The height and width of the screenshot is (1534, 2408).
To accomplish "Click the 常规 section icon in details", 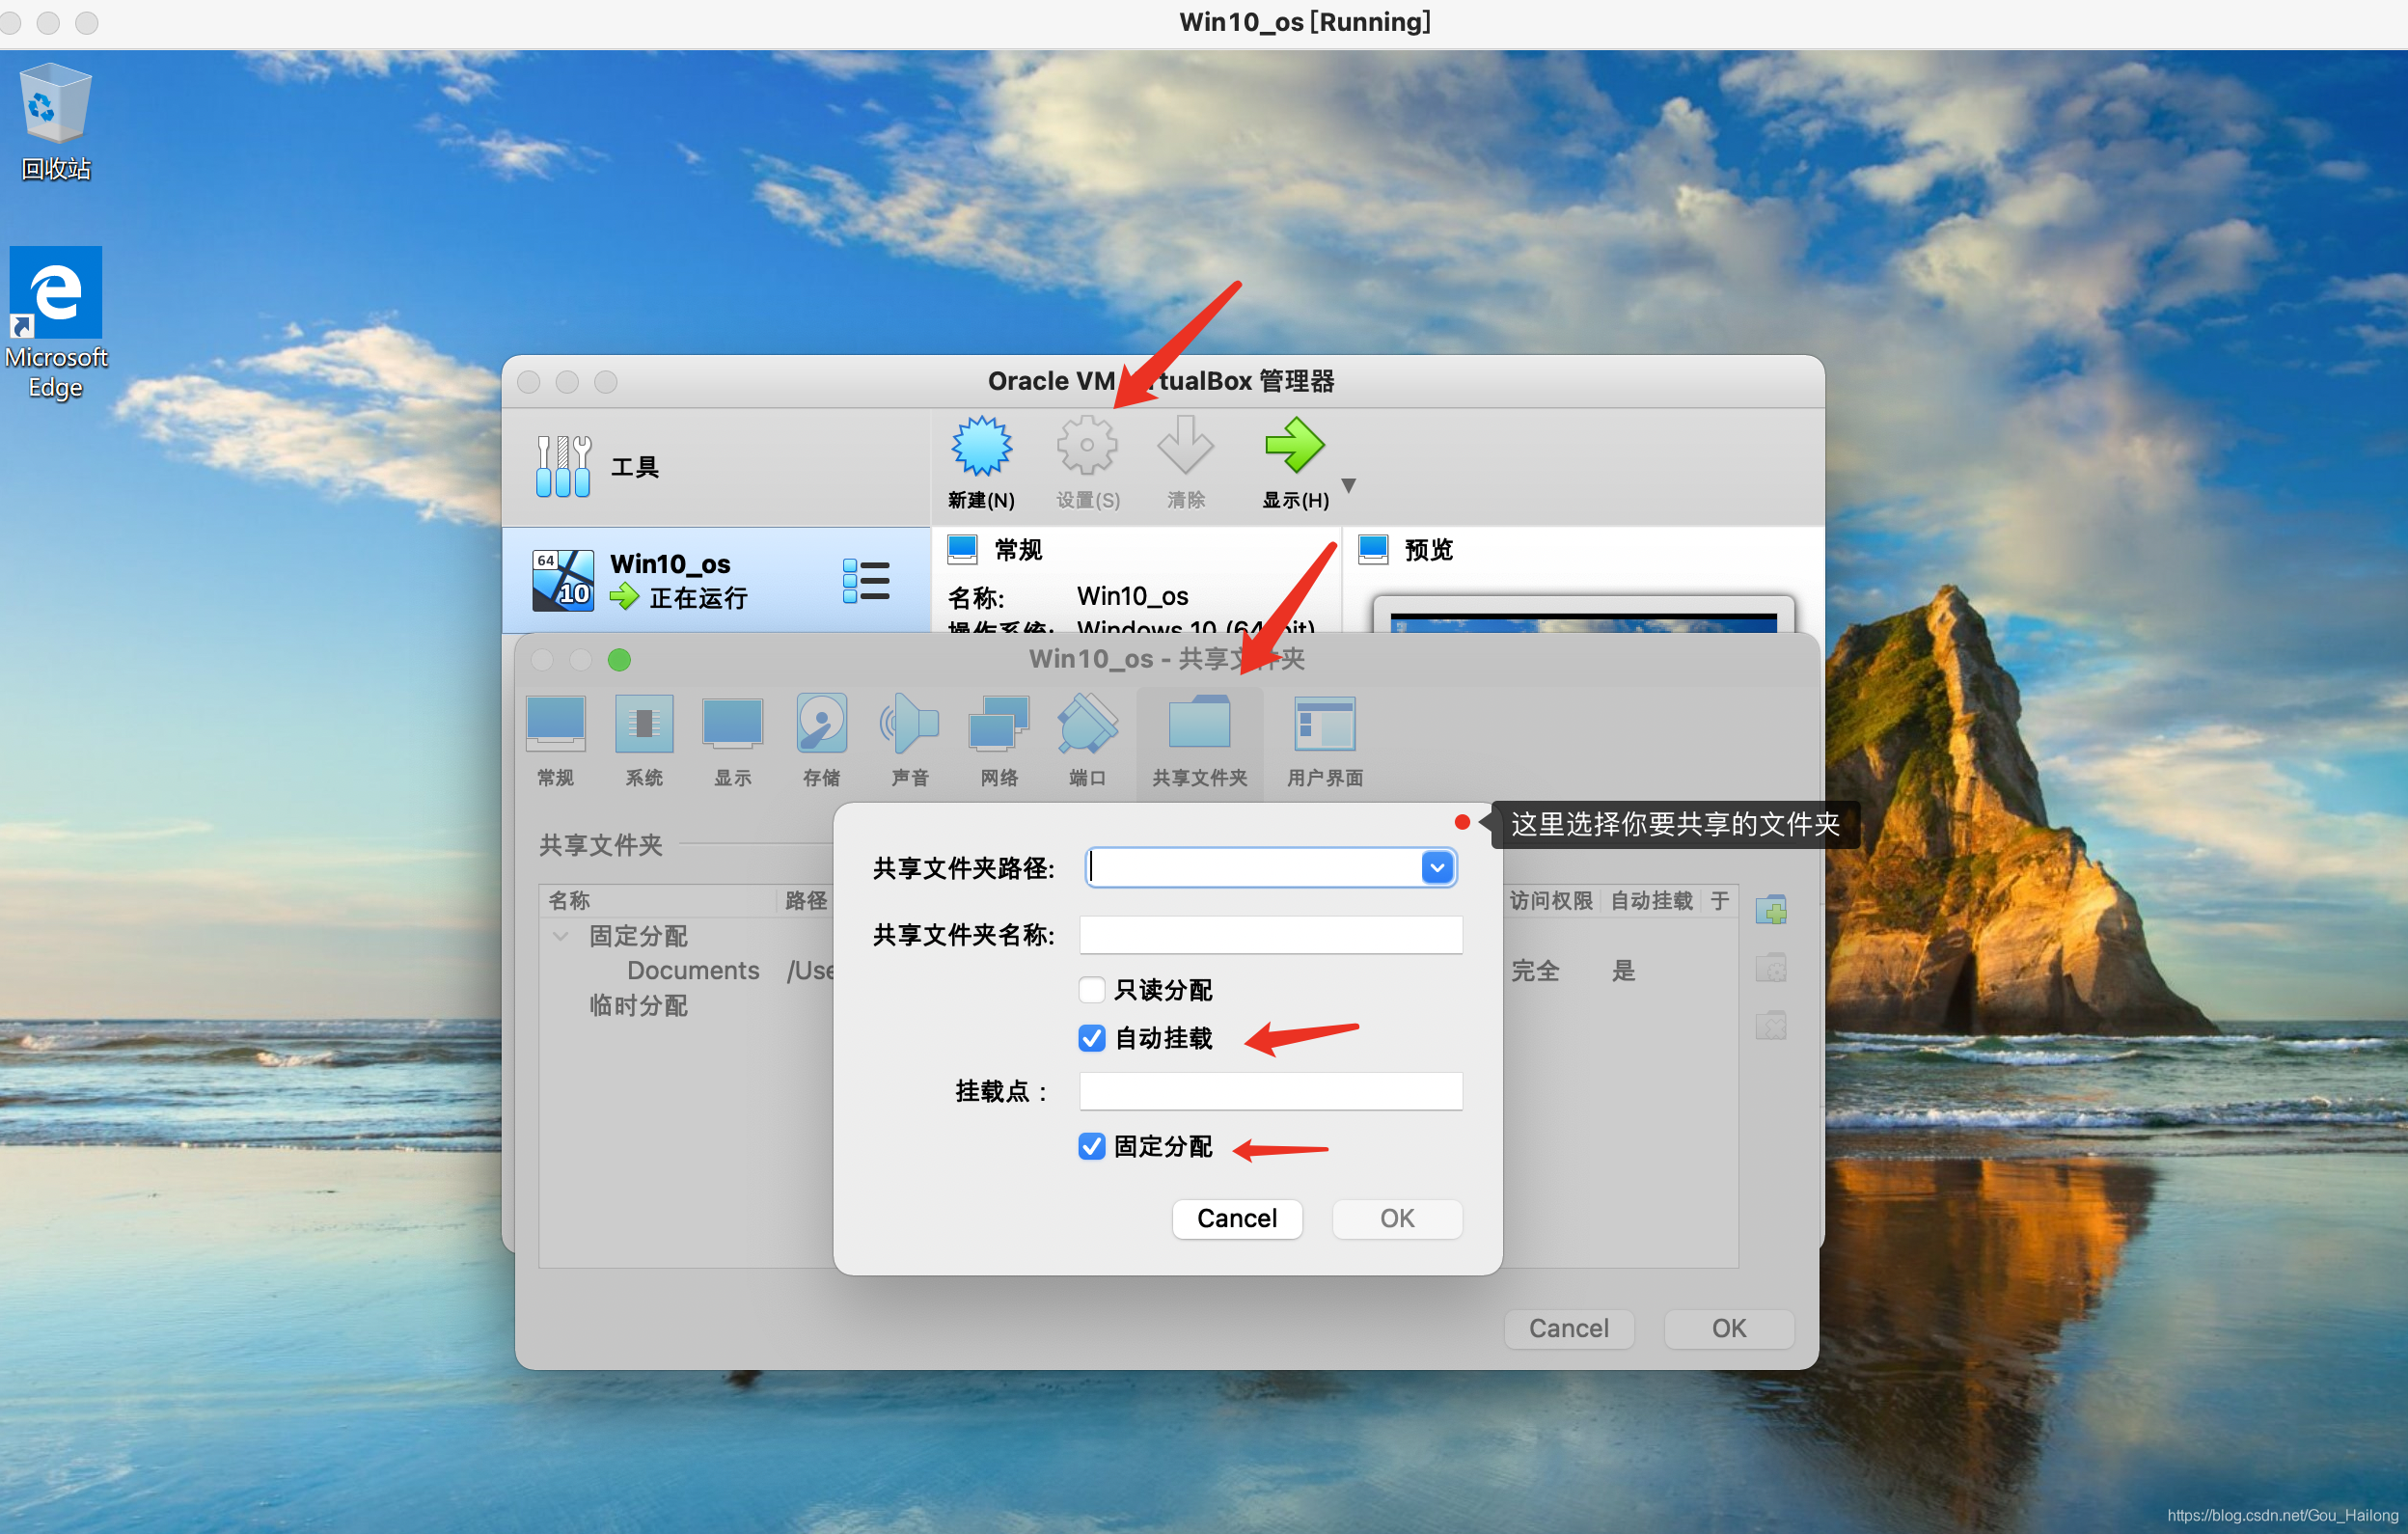I will click(x=962, y=549).
